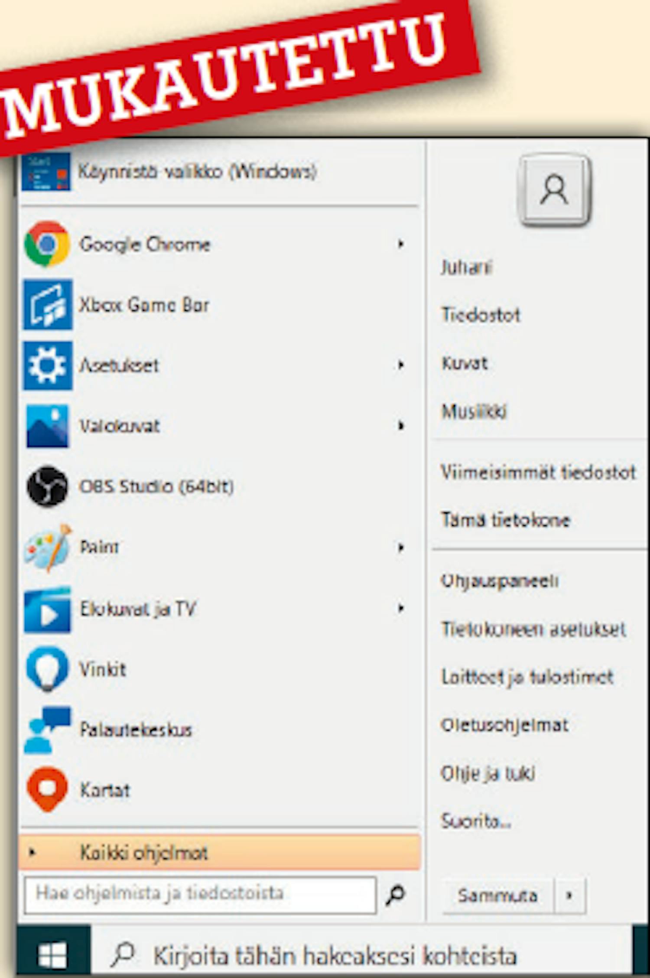Open Tämä tietokone

pos(505,520)
